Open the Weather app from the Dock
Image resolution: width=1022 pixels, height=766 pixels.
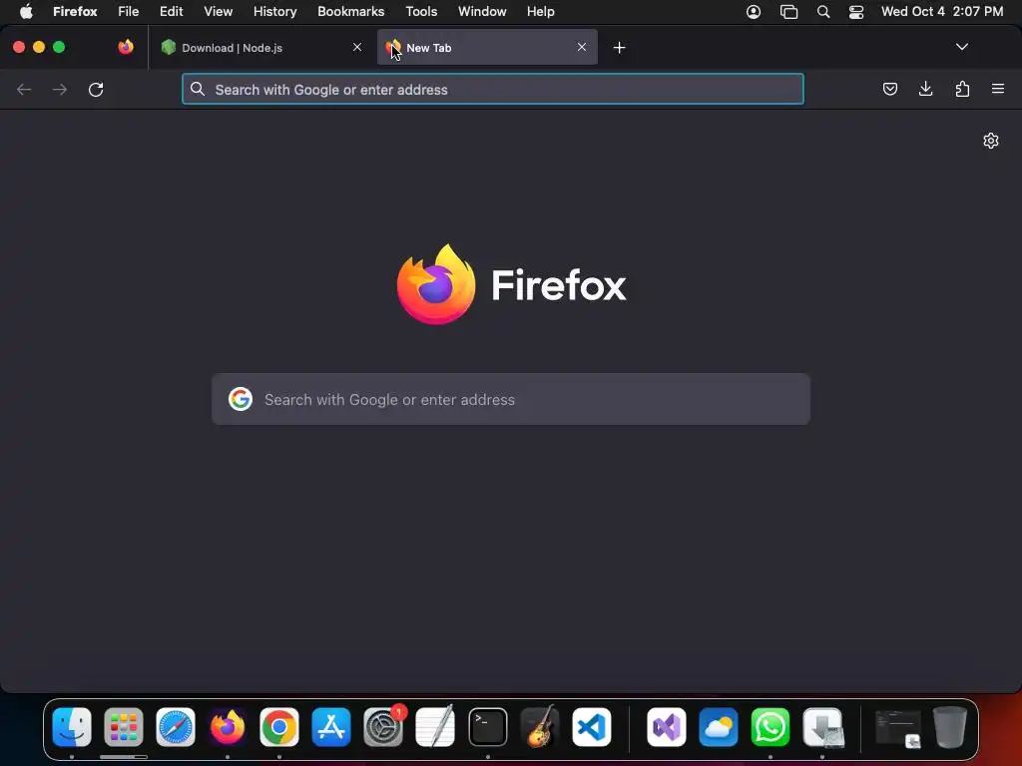pos(719,727)
